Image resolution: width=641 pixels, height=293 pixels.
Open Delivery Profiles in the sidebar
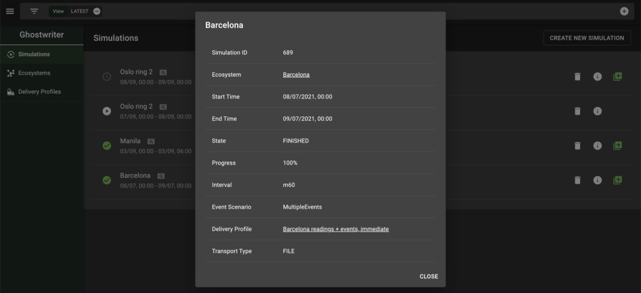tap(39, 91)
